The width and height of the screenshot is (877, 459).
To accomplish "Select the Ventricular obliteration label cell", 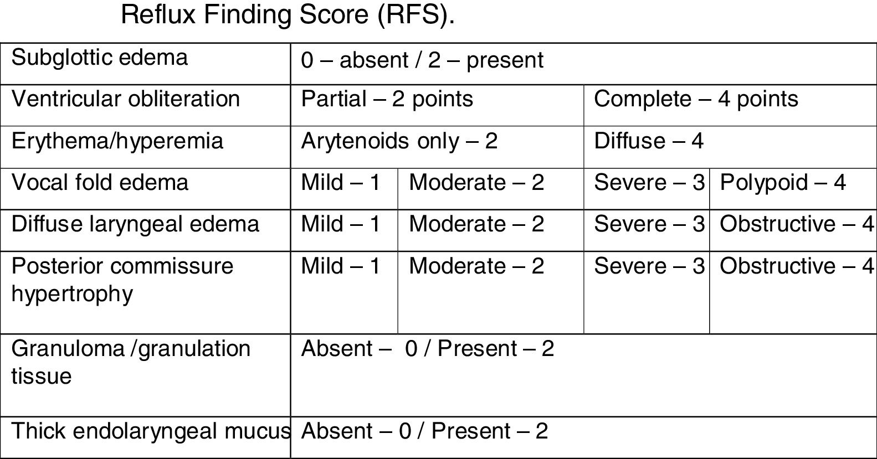I will [x=126, y=100].
